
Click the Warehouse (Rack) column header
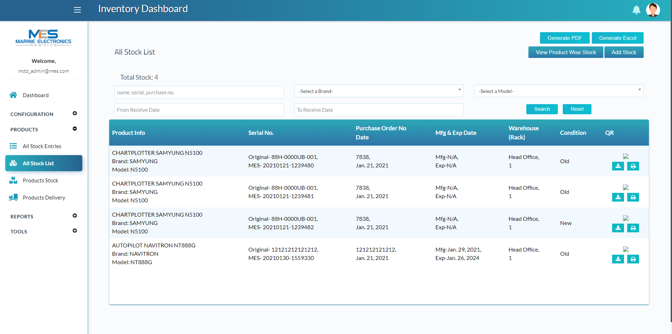[x=524, y=133]
